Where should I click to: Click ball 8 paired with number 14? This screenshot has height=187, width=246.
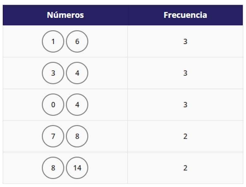point(53,168)
